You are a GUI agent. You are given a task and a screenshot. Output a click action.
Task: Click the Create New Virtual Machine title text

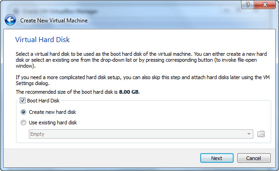click(x=54, y=21)
